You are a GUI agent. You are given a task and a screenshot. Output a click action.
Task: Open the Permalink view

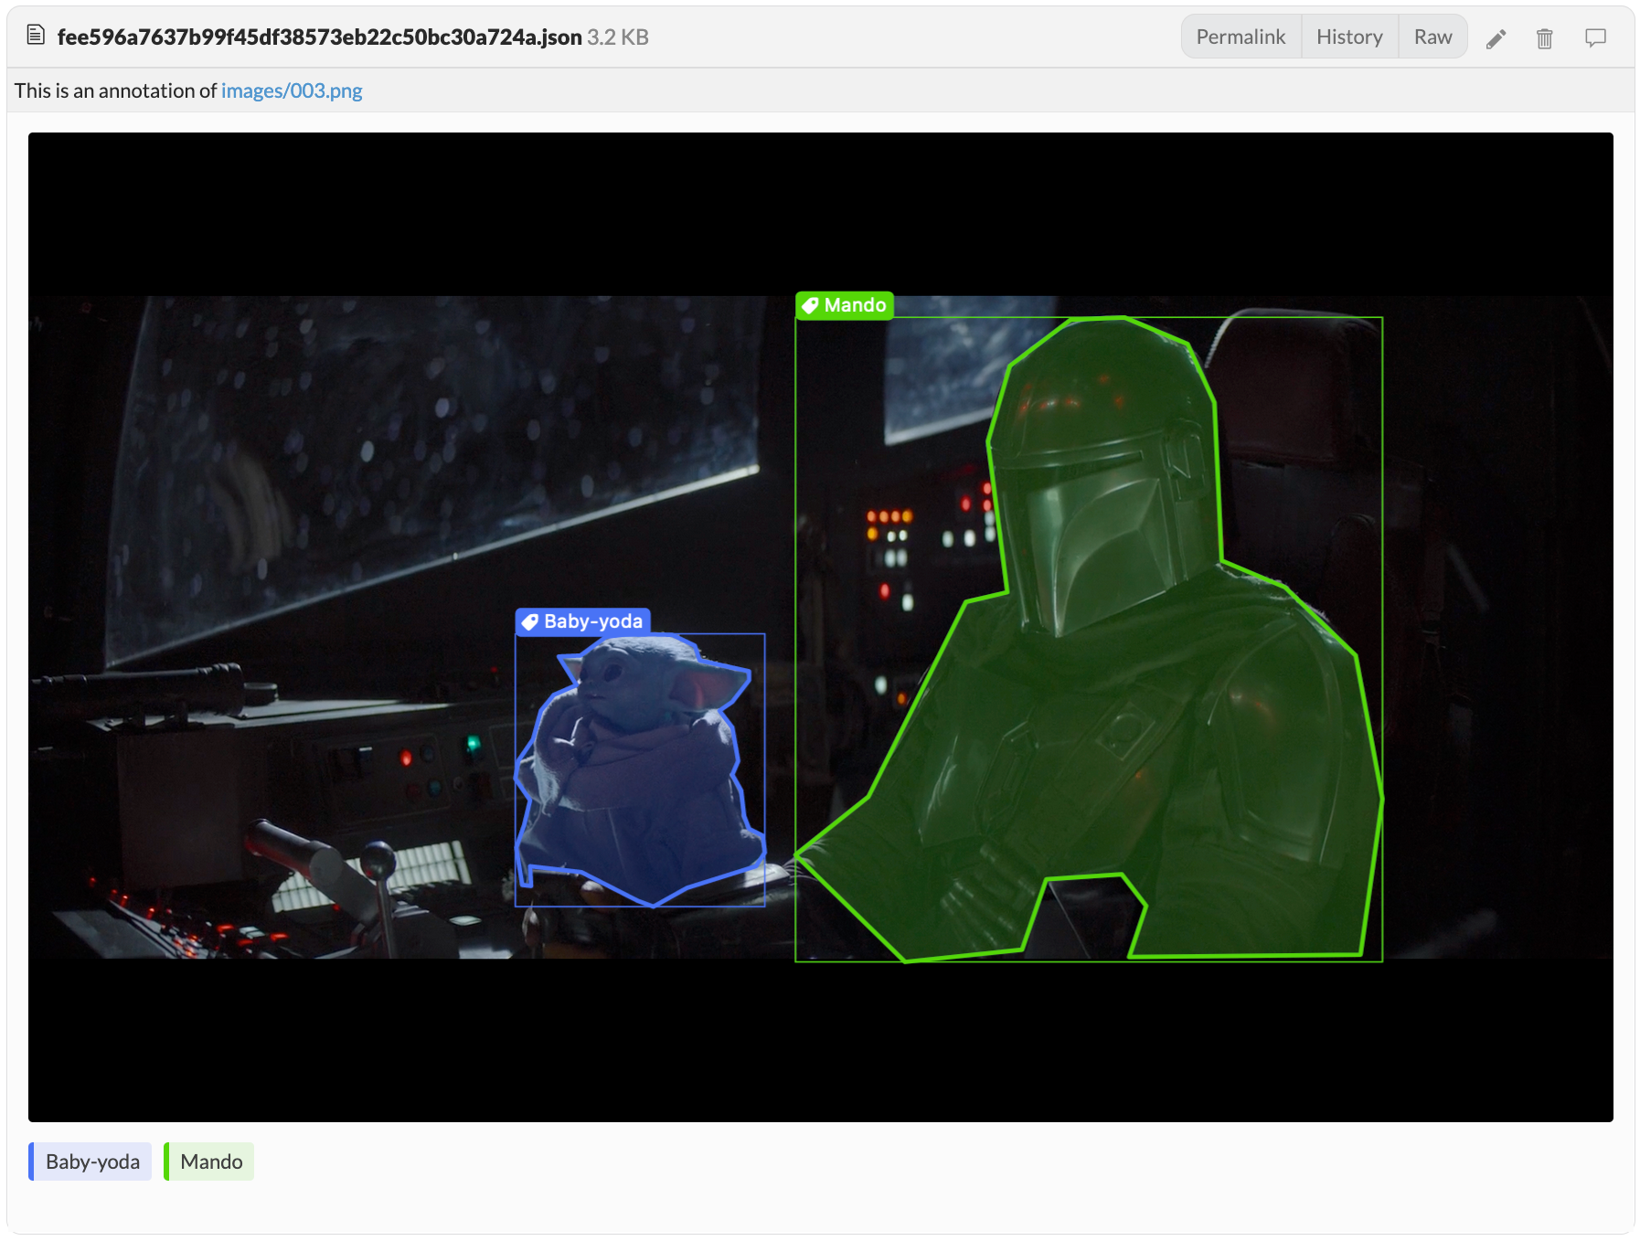click(x=1241, y=37)
